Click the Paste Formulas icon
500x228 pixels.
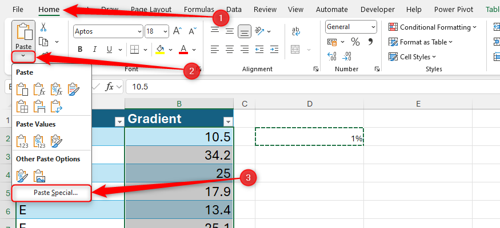coord(39,89)
